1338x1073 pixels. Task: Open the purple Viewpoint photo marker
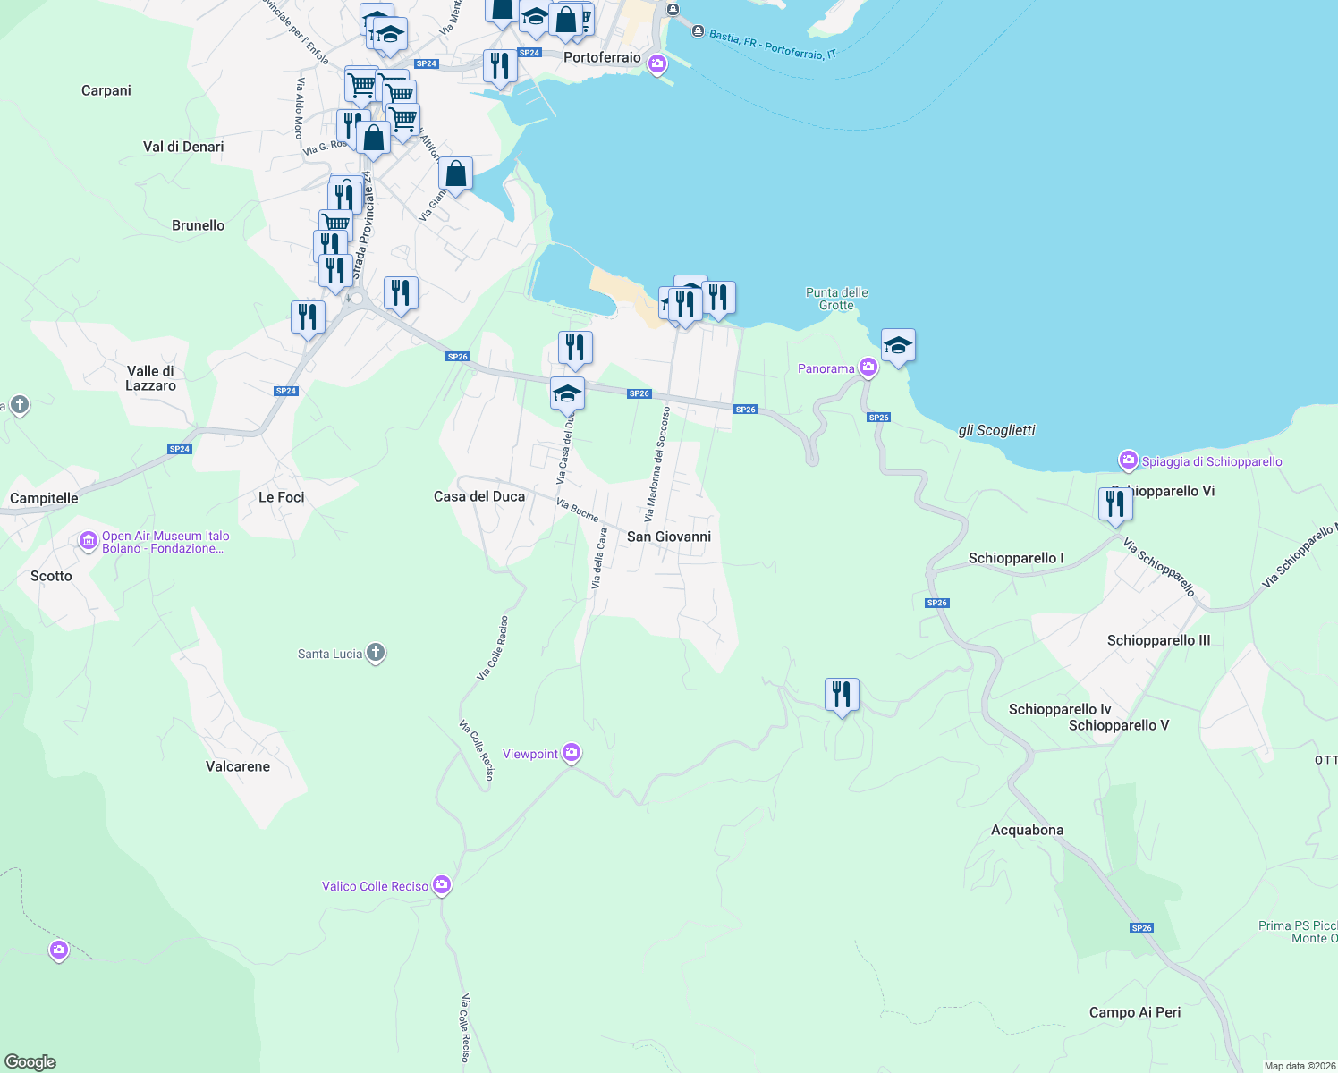click(570, 753)
